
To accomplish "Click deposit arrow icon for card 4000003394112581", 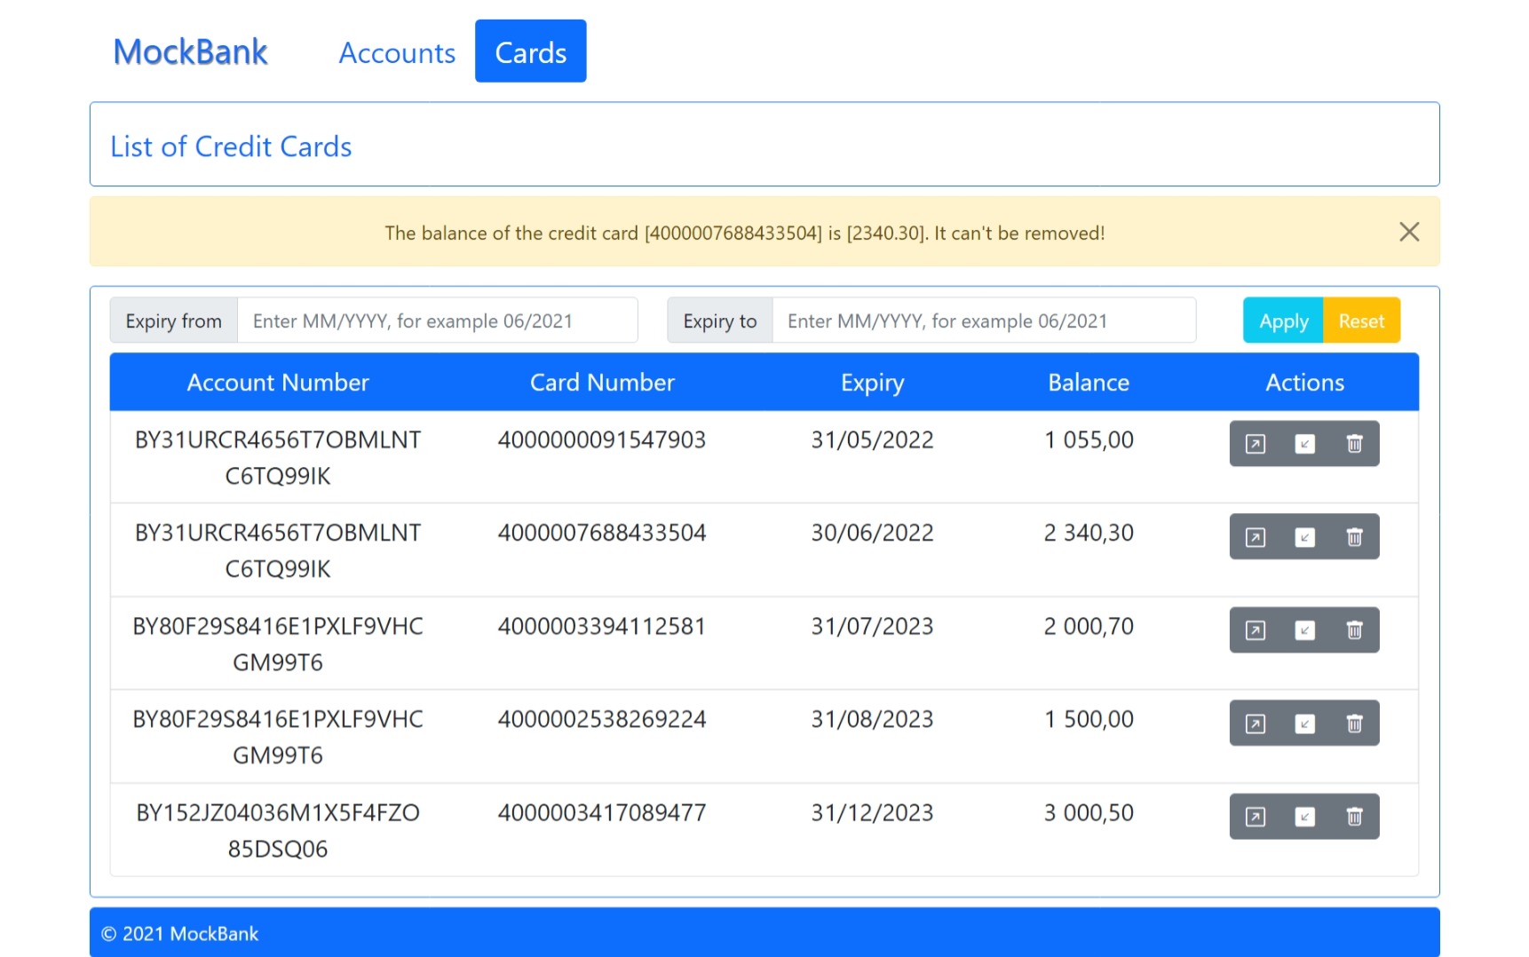I will coord(1304,630).
